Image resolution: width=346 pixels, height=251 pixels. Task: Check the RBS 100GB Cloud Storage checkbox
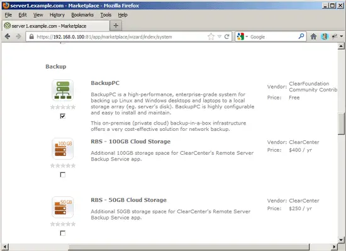point(63,175)
